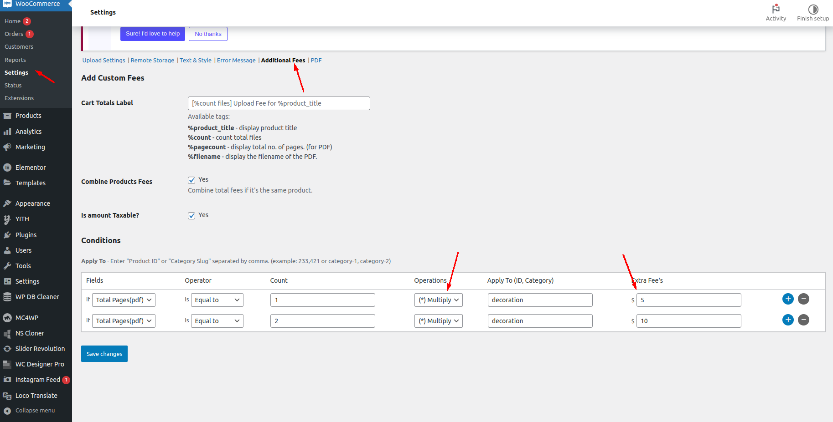Click the WordPress Settings sliders icon
Image resolution: width=833 pixels, height=422 pixels.
pos(7,281)
